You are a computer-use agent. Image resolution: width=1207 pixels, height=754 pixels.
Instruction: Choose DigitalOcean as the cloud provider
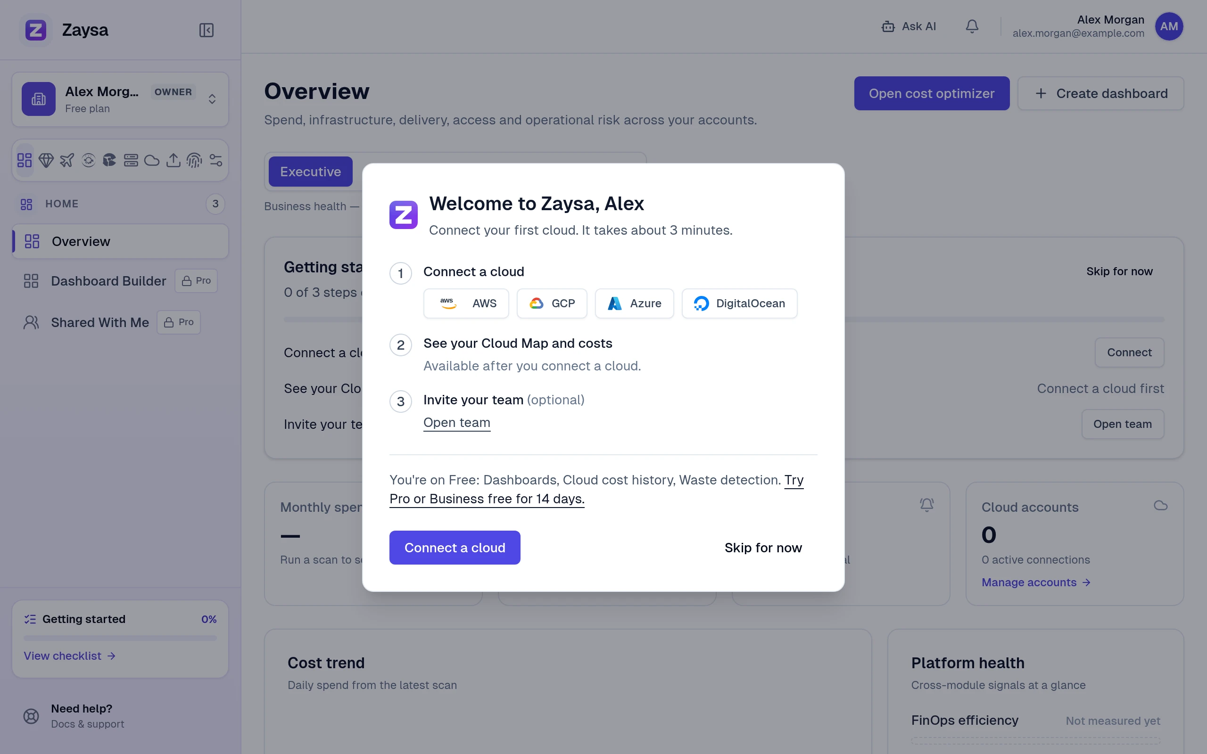[739, 303]
